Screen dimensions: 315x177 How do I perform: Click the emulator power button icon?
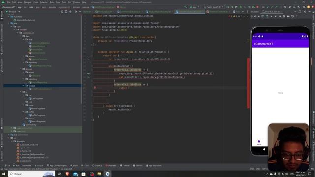tap(252, 16)
